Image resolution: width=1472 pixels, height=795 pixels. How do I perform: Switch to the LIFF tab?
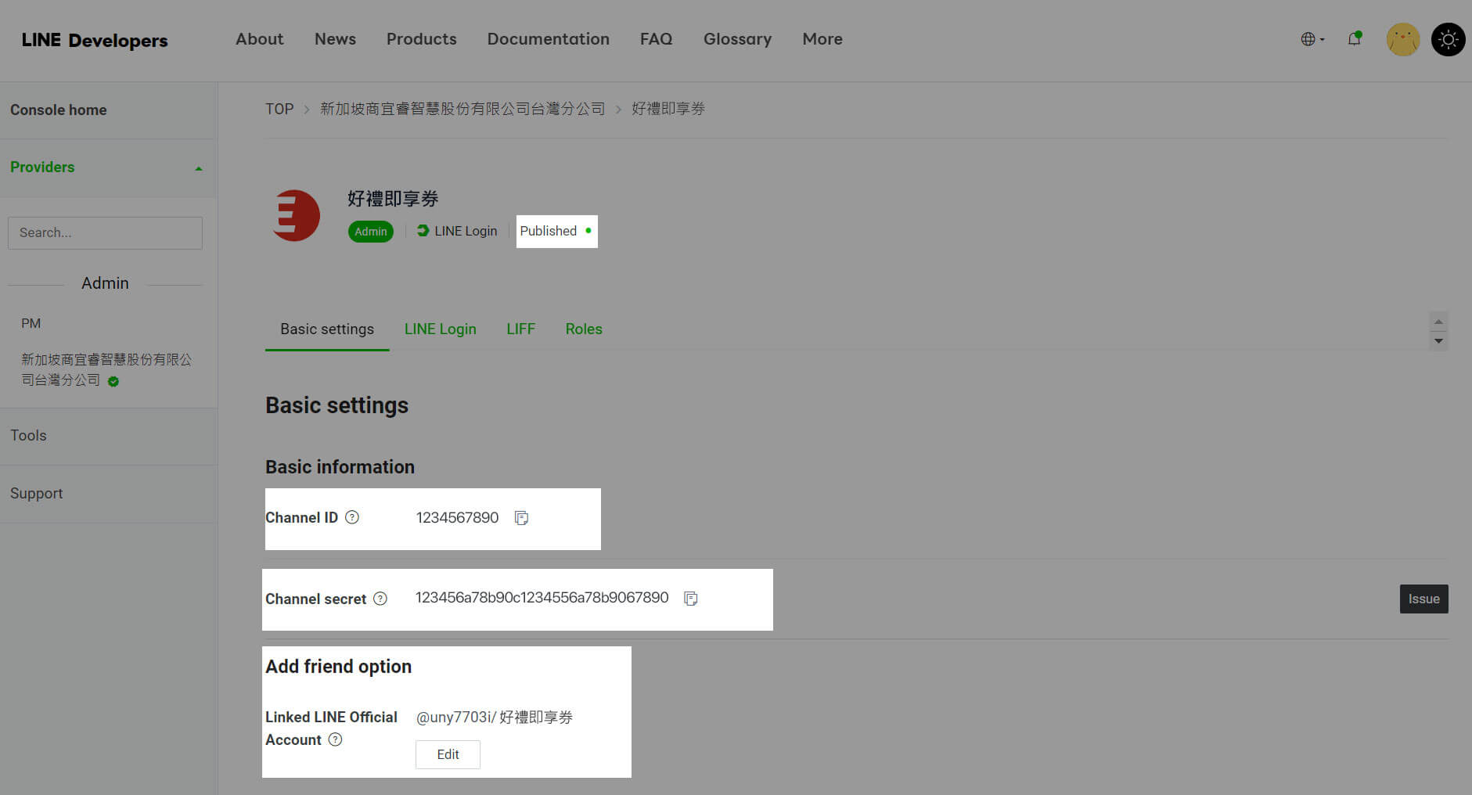520,329
